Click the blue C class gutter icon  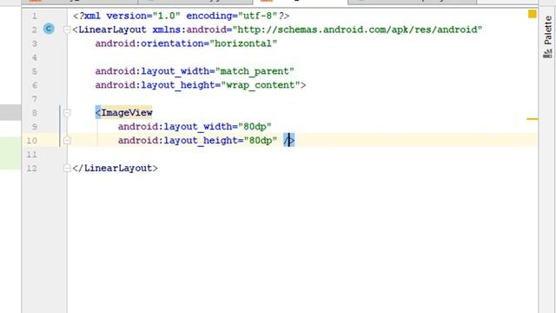point(49,29)
